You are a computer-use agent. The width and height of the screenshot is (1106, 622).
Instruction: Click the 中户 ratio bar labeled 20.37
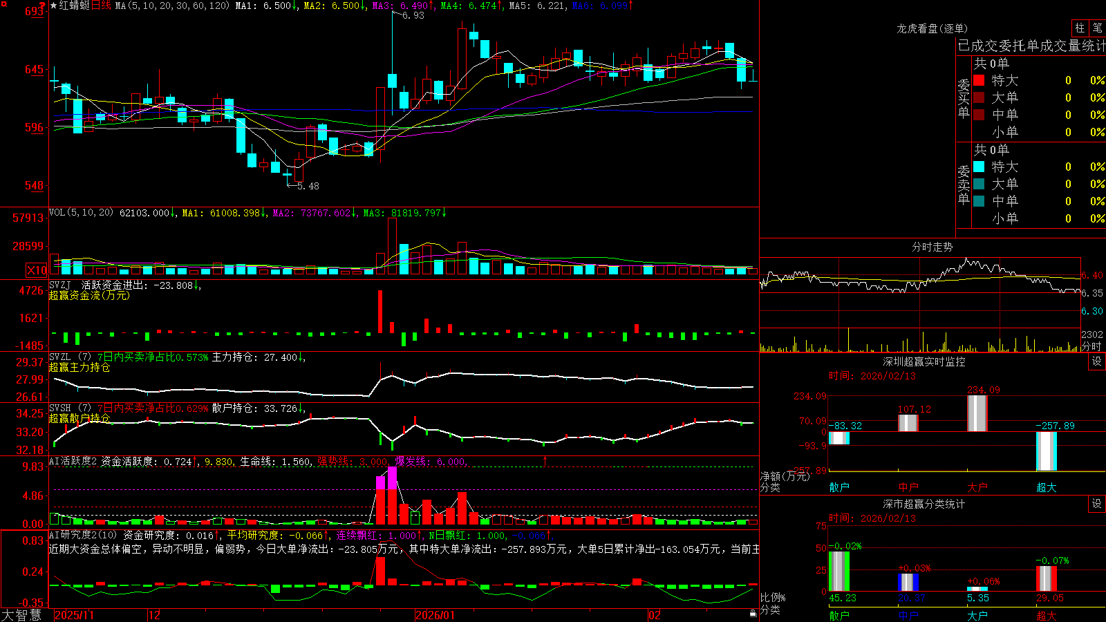point(908,583)
